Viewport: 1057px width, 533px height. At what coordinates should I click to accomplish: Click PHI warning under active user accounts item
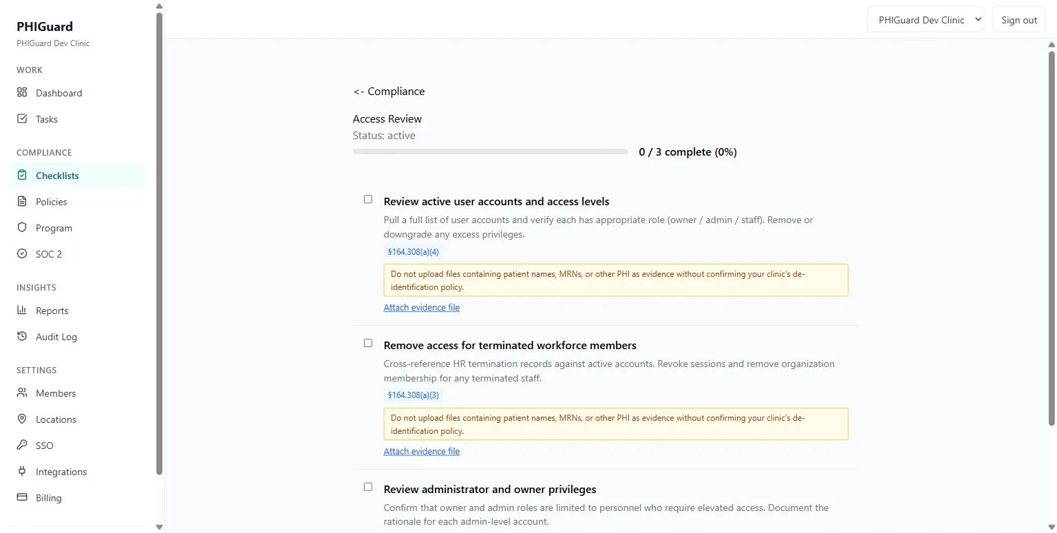pos(616,280)
